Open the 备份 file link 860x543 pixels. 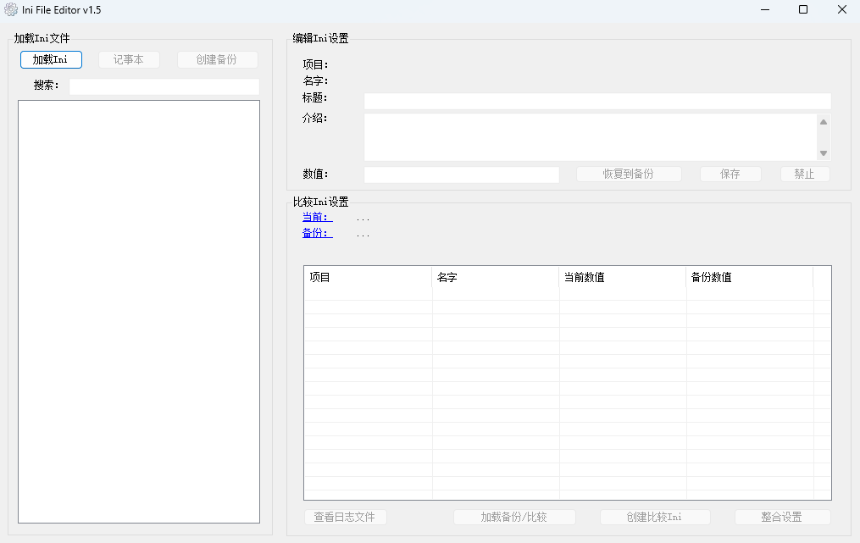[x=317, y=233]
